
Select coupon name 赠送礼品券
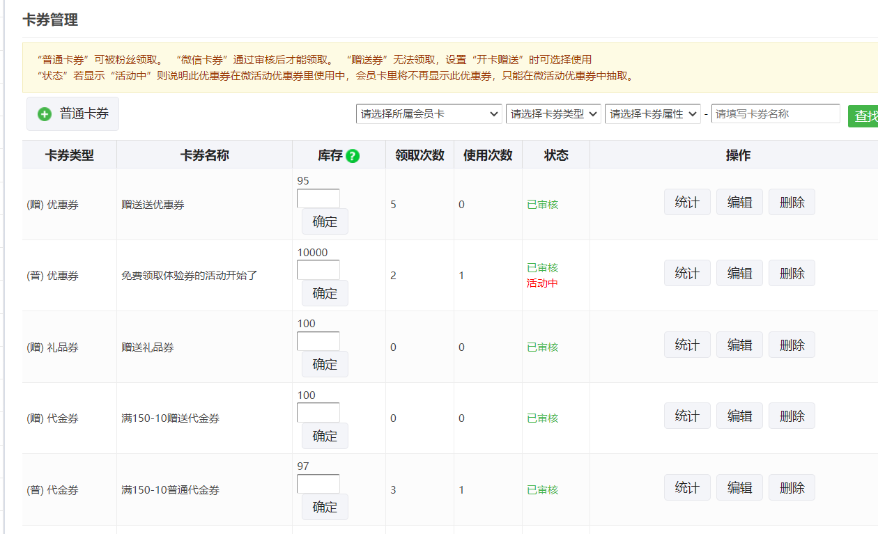click(x=148, y=347)
